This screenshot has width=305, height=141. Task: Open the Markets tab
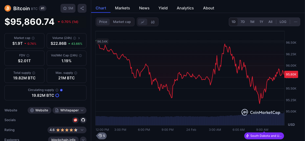(122, 8)
